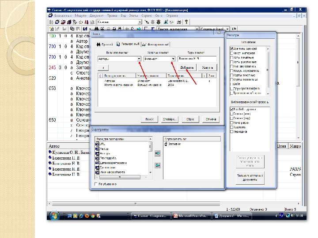Select the Авторы Включает criteria row
This screenshot has height=238, width=318.
point(157,81)
